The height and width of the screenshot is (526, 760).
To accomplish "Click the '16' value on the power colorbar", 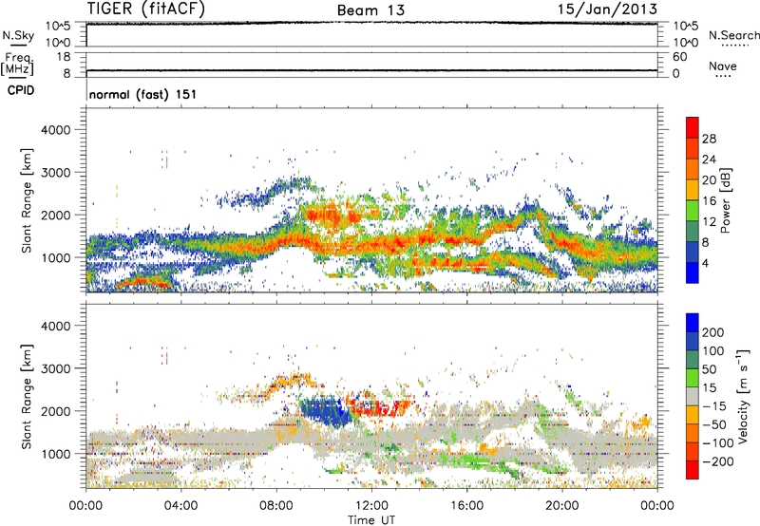I will [709, 201].
